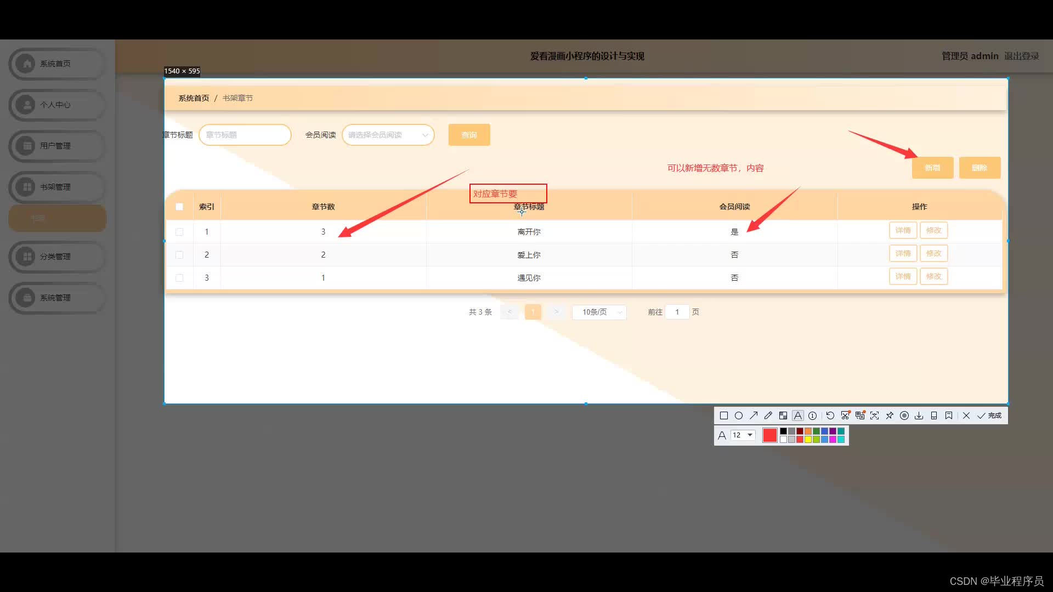Click the grid icon beside 分类管理
Screen dimensions: 1053x592
pos(26,257)
